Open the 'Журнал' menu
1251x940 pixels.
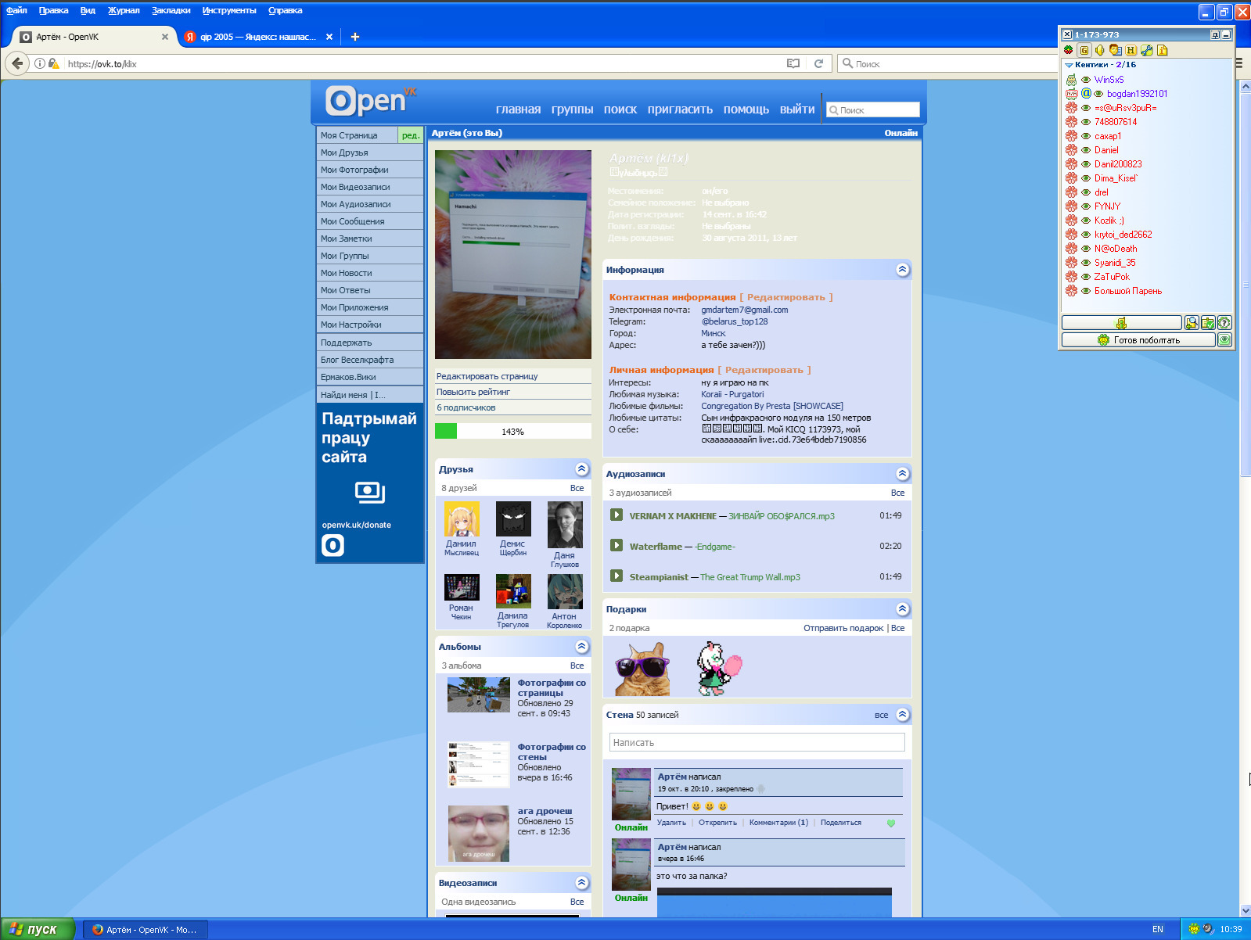click(124, 11)
